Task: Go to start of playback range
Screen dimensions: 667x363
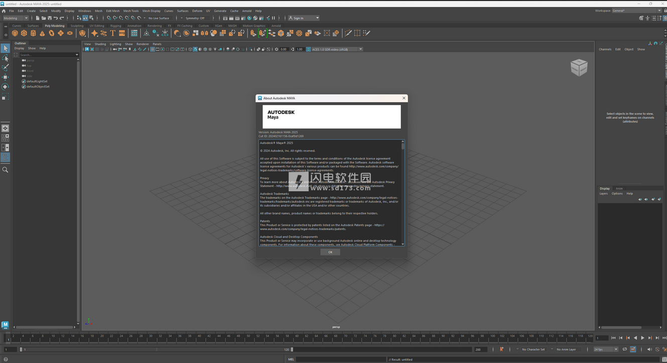Action: [613, 338]
